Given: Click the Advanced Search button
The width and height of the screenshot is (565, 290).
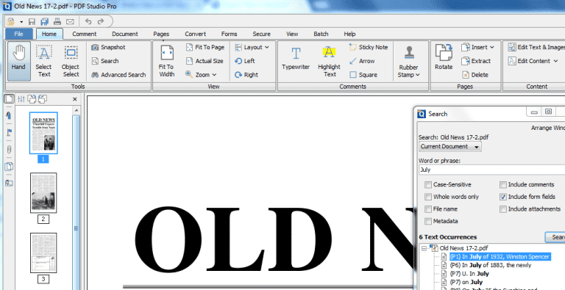Looking at the screenshot, I should click(x=118, y=75).
